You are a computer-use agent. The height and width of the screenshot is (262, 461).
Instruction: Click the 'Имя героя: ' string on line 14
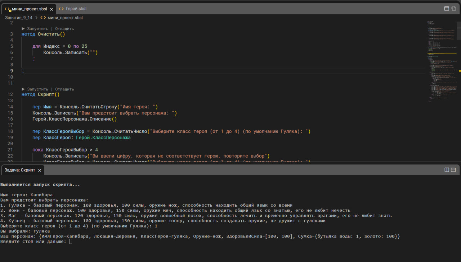(137, 107)
